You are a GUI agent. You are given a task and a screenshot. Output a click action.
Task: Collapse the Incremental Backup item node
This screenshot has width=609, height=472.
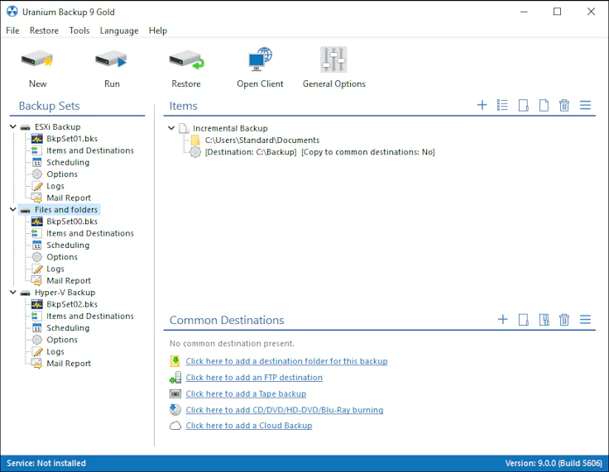(171, 127)
